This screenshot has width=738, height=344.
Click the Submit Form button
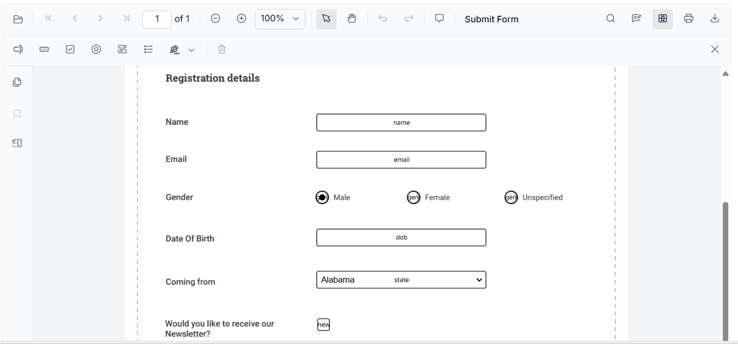pos(491,19)
